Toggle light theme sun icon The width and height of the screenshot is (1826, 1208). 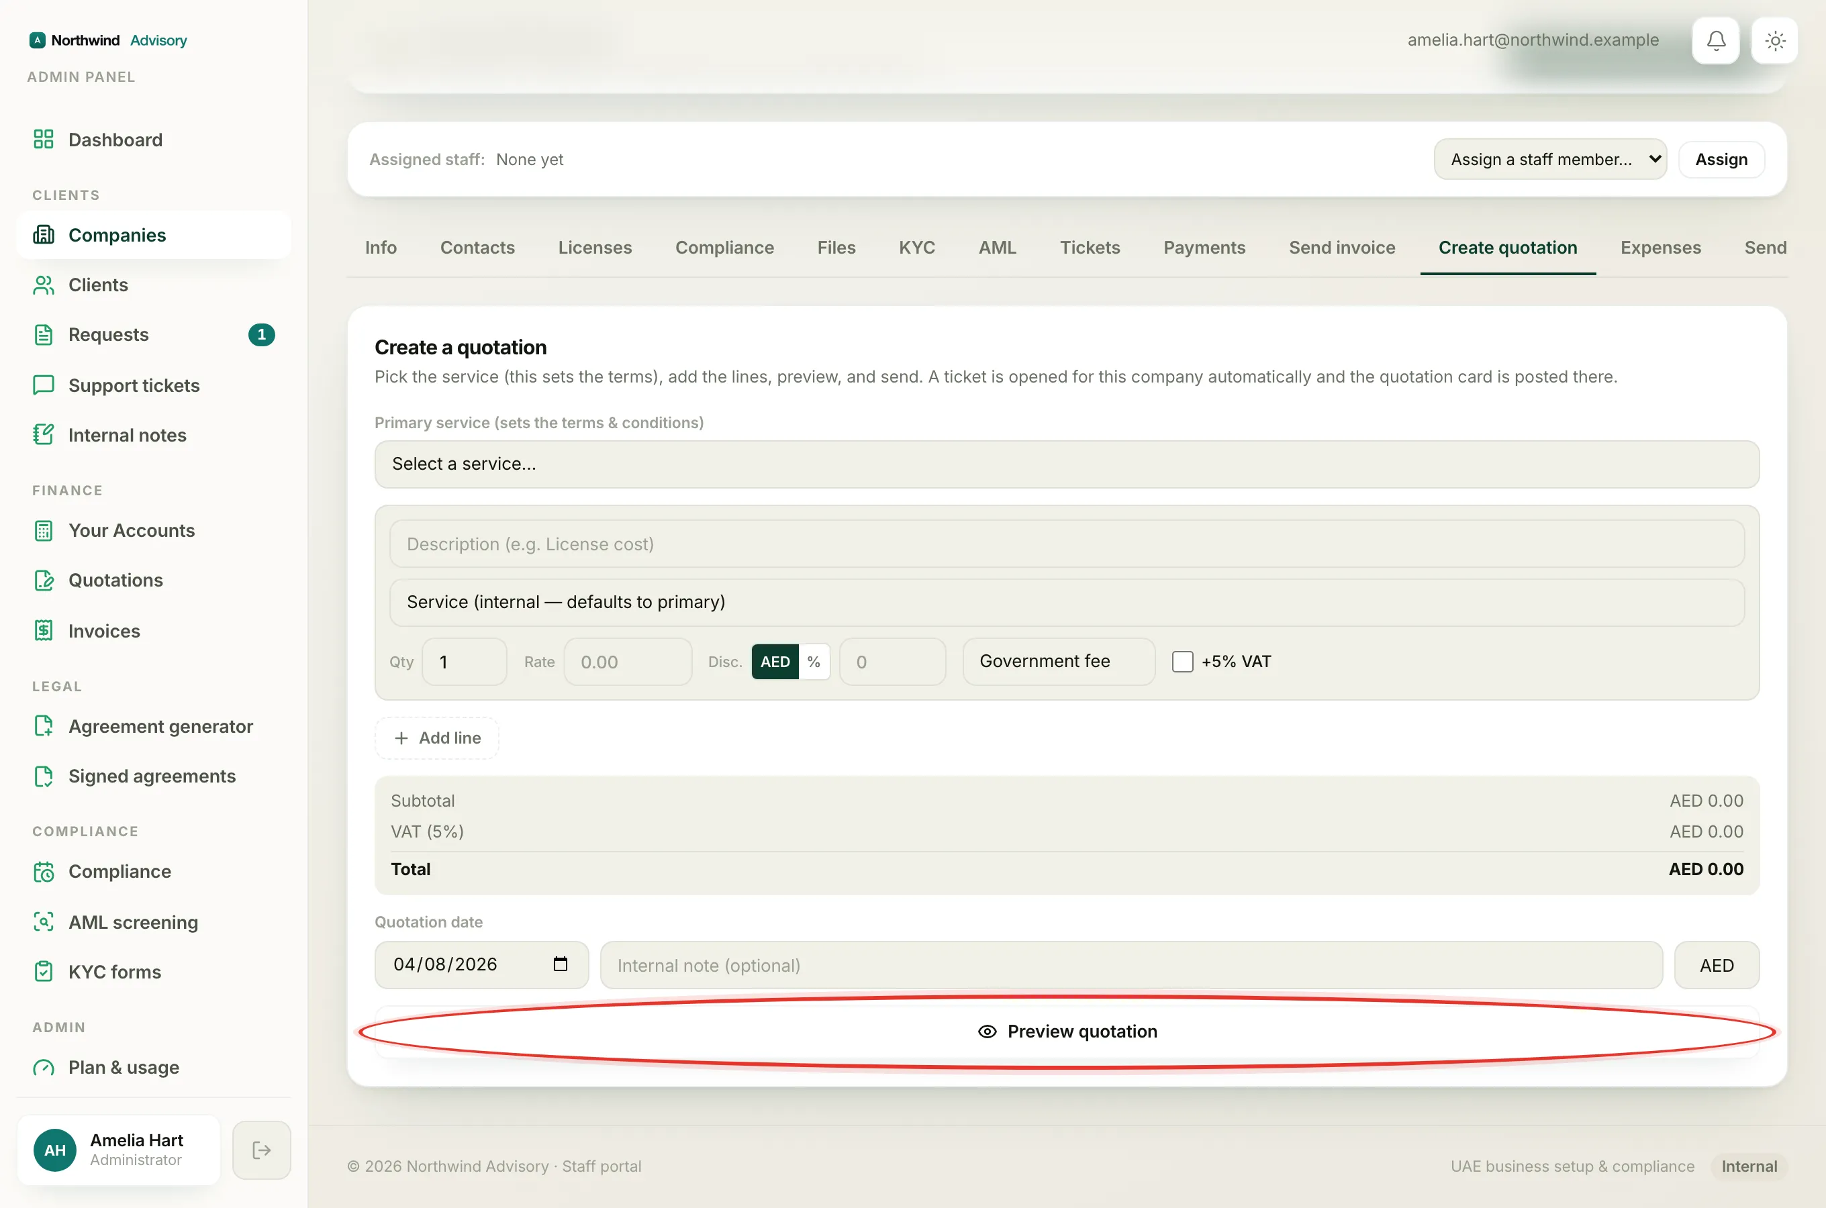[x=1775, y=40]
